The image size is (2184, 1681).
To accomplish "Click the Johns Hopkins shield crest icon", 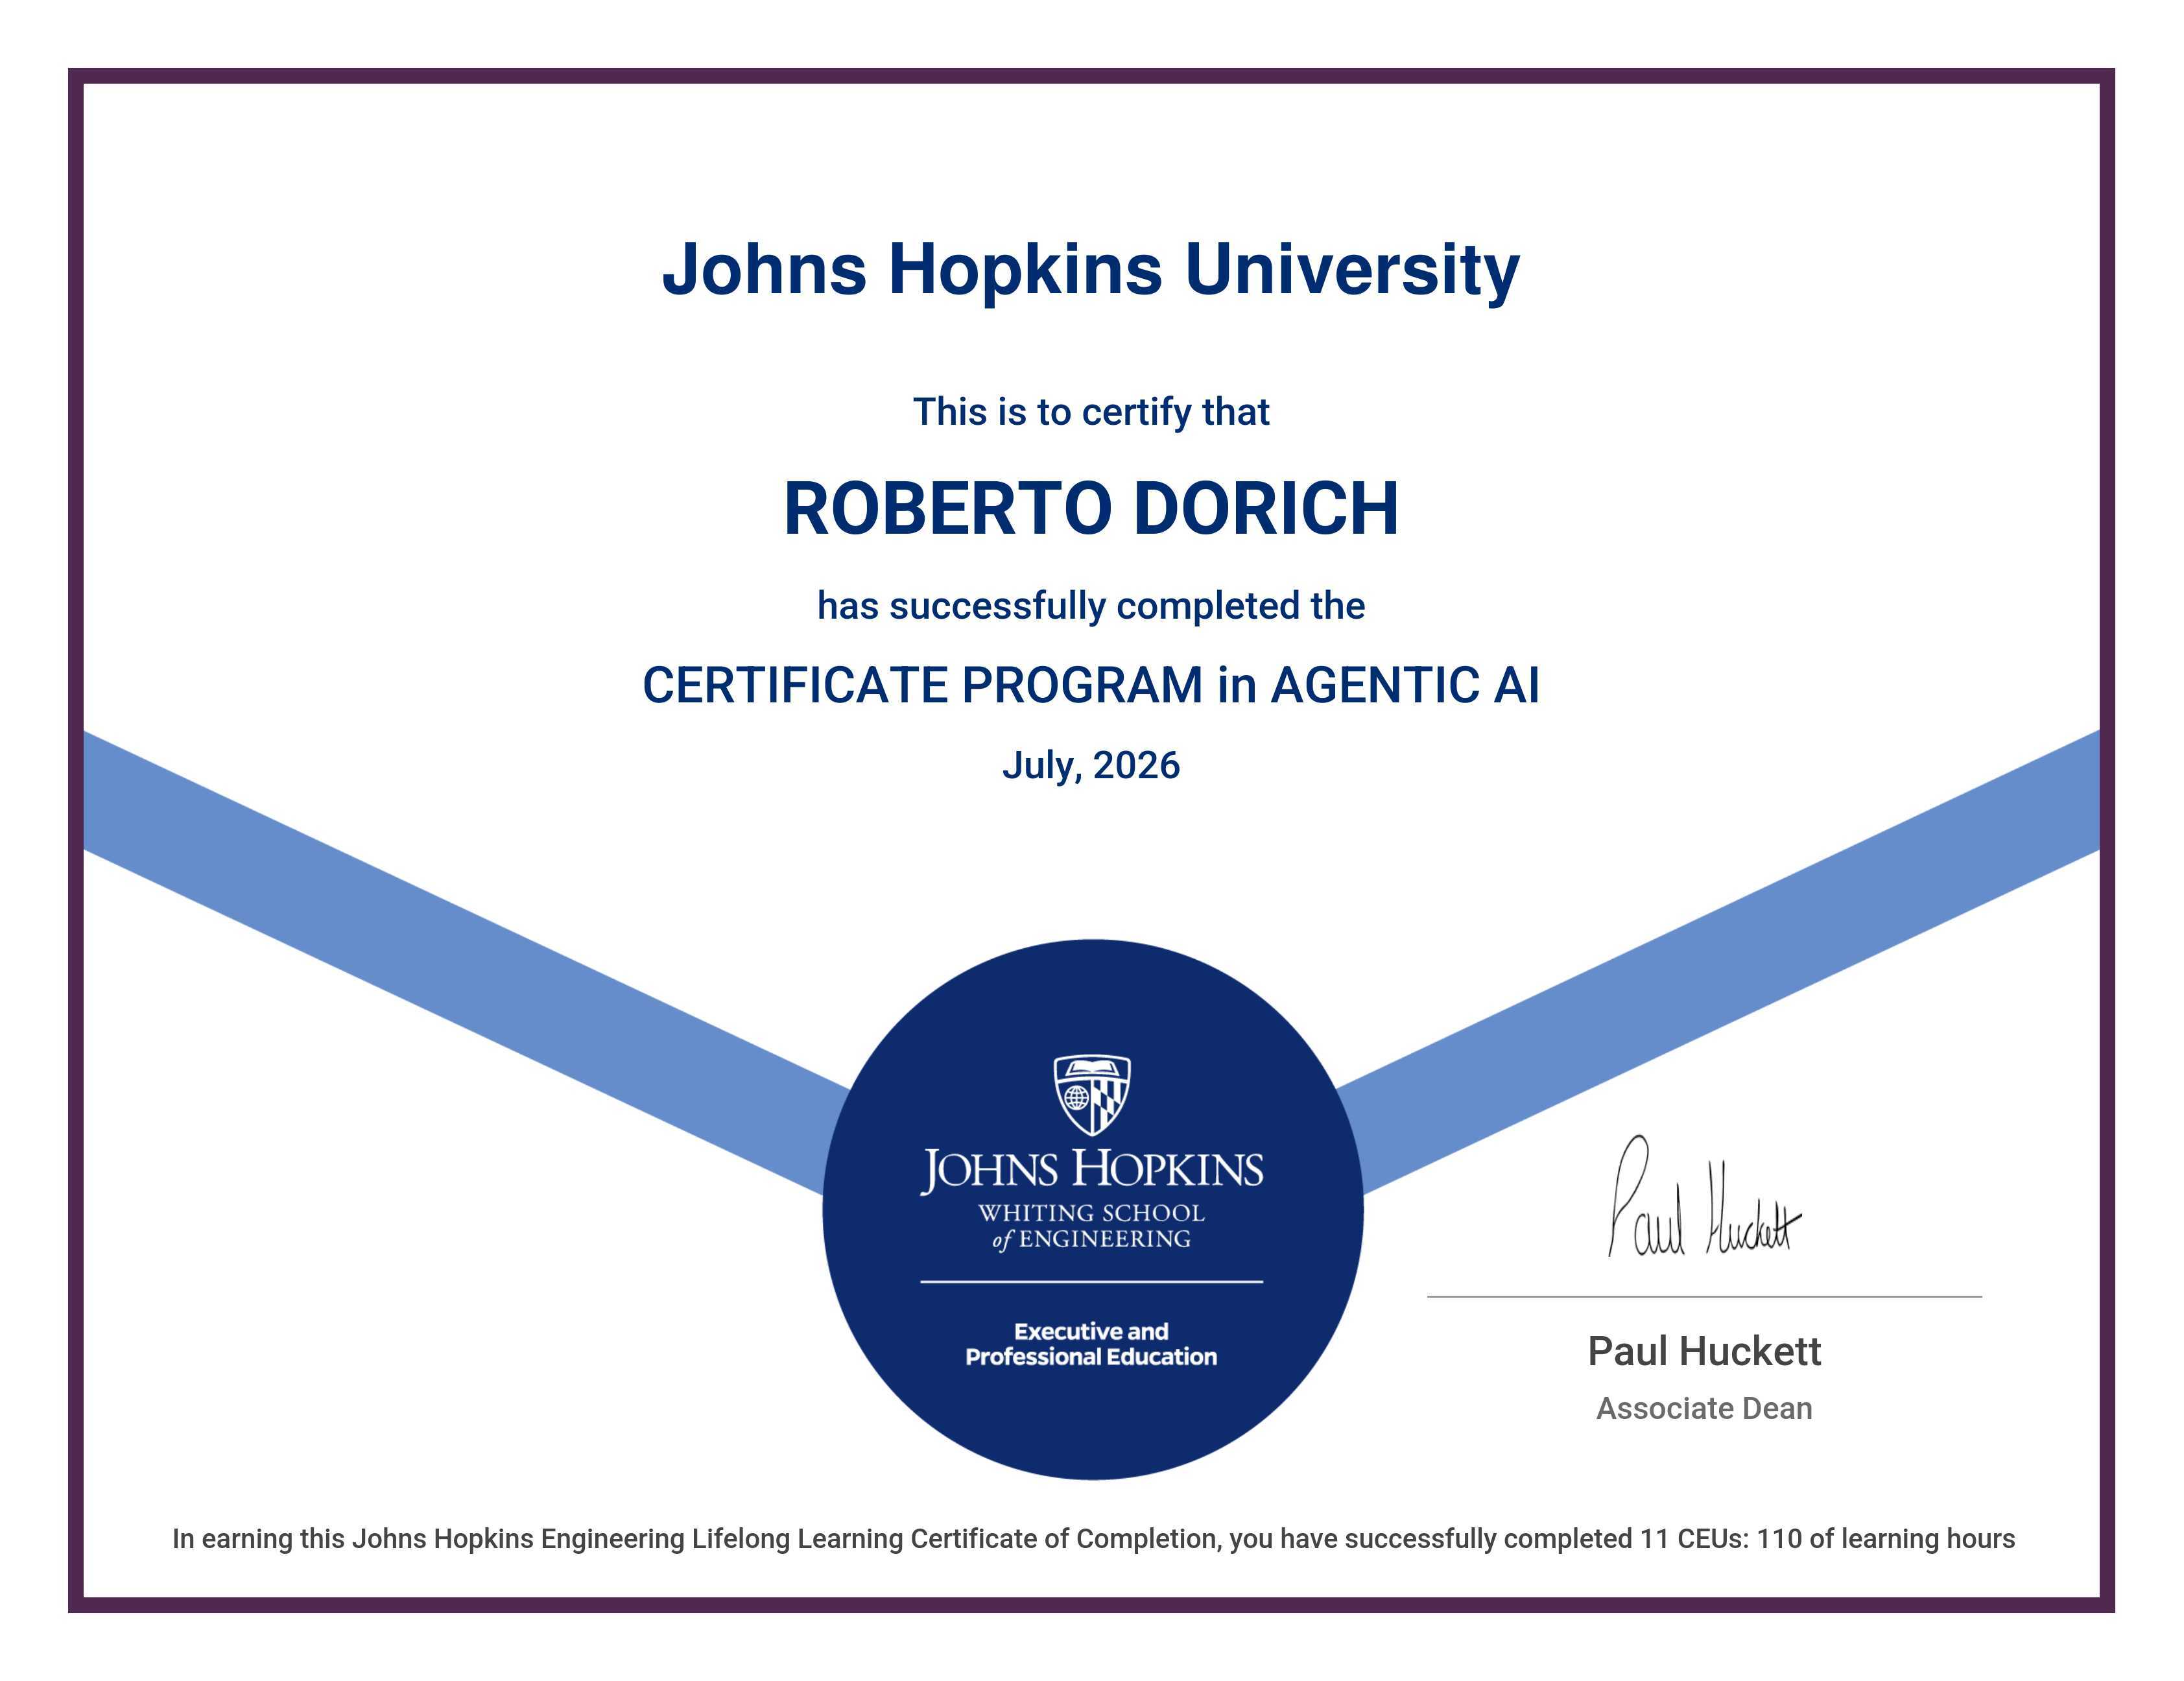I will pyautogui.click(x=1092, y=1095).
